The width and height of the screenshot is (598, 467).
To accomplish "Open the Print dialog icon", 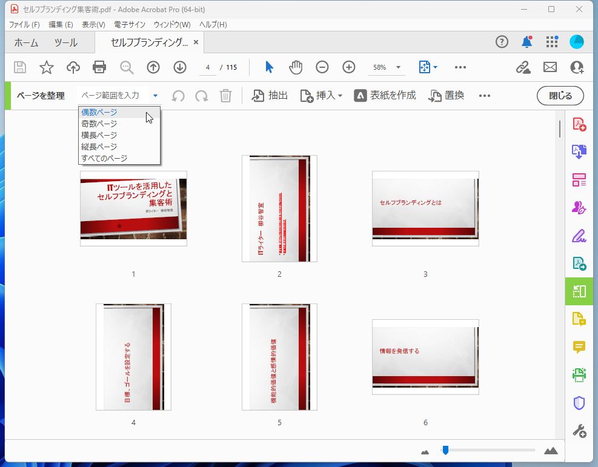I will click(x=99, y=67).
